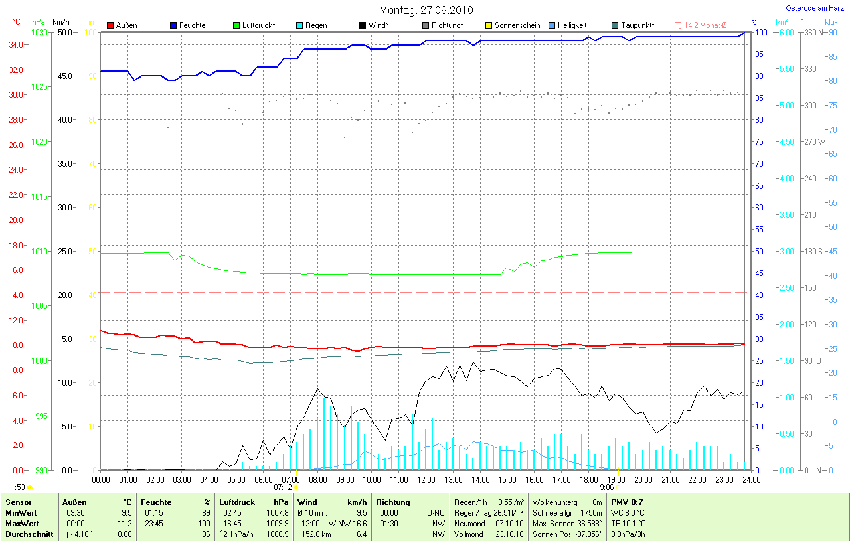Screen dimensions: 850x541
Task: Select the Feuchte column header in table
Action: point(155,502)
